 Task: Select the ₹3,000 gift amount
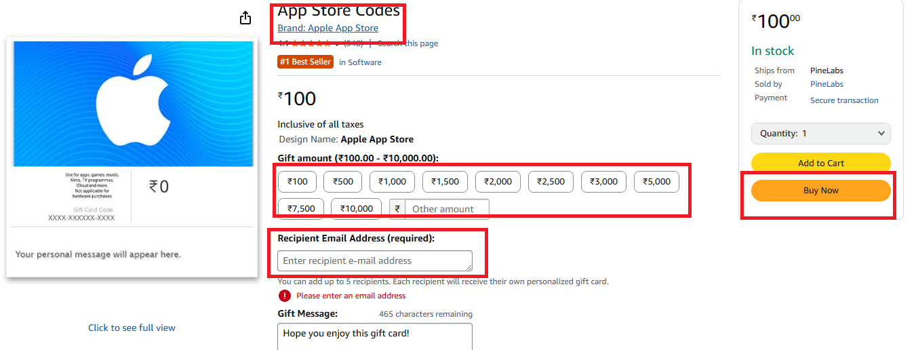tap(604, 182)
